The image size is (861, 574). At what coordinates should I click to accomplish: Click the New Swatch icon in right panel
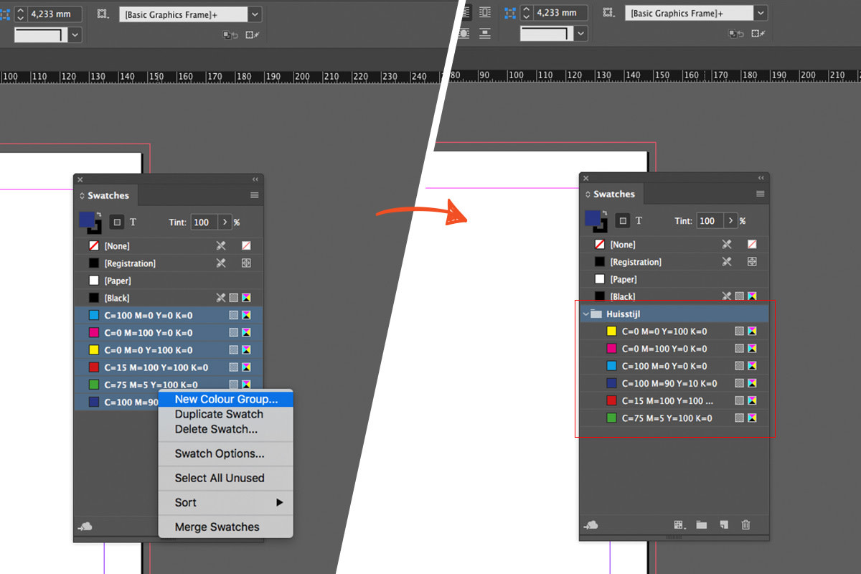(x=724, y=525)
